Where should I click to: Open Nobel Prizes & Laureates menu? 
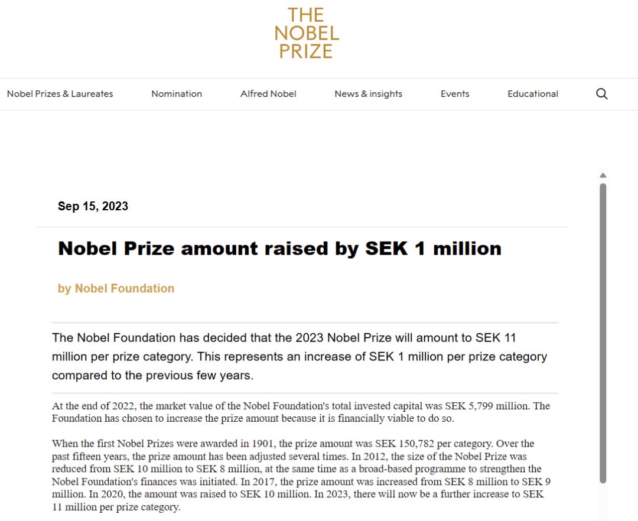pos(60,94)
